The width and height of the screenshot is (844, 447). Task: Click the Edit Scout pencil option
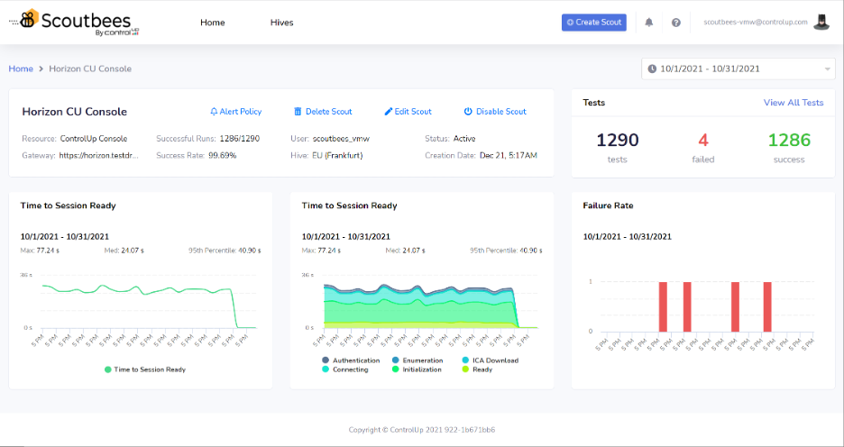408,112
